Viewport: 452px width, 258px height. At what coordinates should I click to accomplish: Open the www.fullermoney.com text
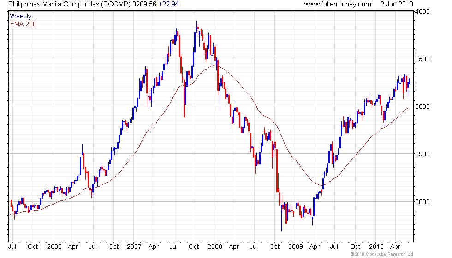[x=338, y=4]
